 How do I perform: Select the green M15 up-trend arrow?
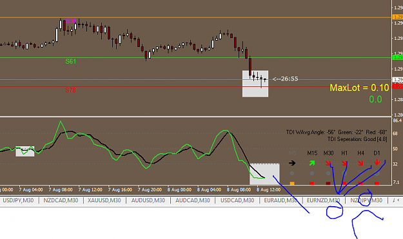coord(311,163)
